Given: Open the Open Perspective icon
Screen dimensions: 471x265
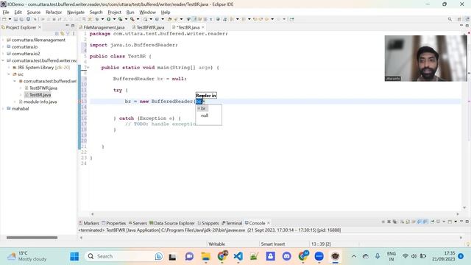Looking at the screenshot, I should pos(459,19).
